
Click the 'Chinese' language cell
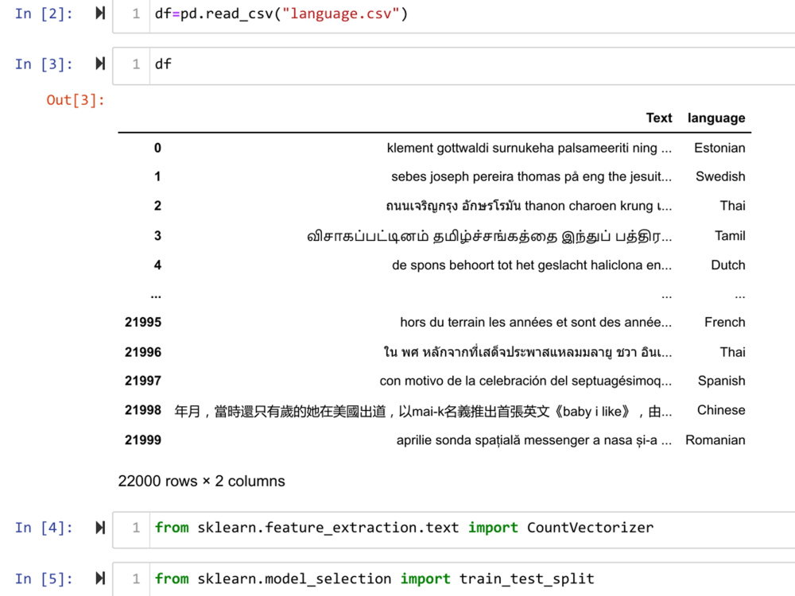point(721,410)
